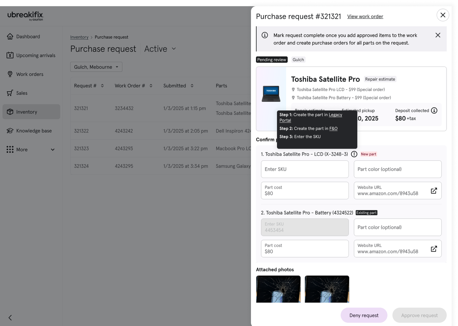
Task: Click the Existing part tag
Action: point(366,213)
